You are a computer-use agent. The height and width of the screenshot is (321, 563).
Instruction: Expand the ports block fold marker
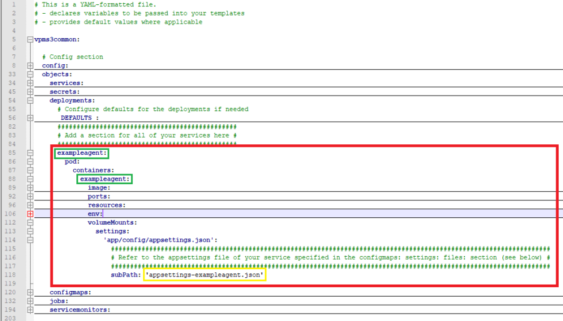(x=29, y=196)
